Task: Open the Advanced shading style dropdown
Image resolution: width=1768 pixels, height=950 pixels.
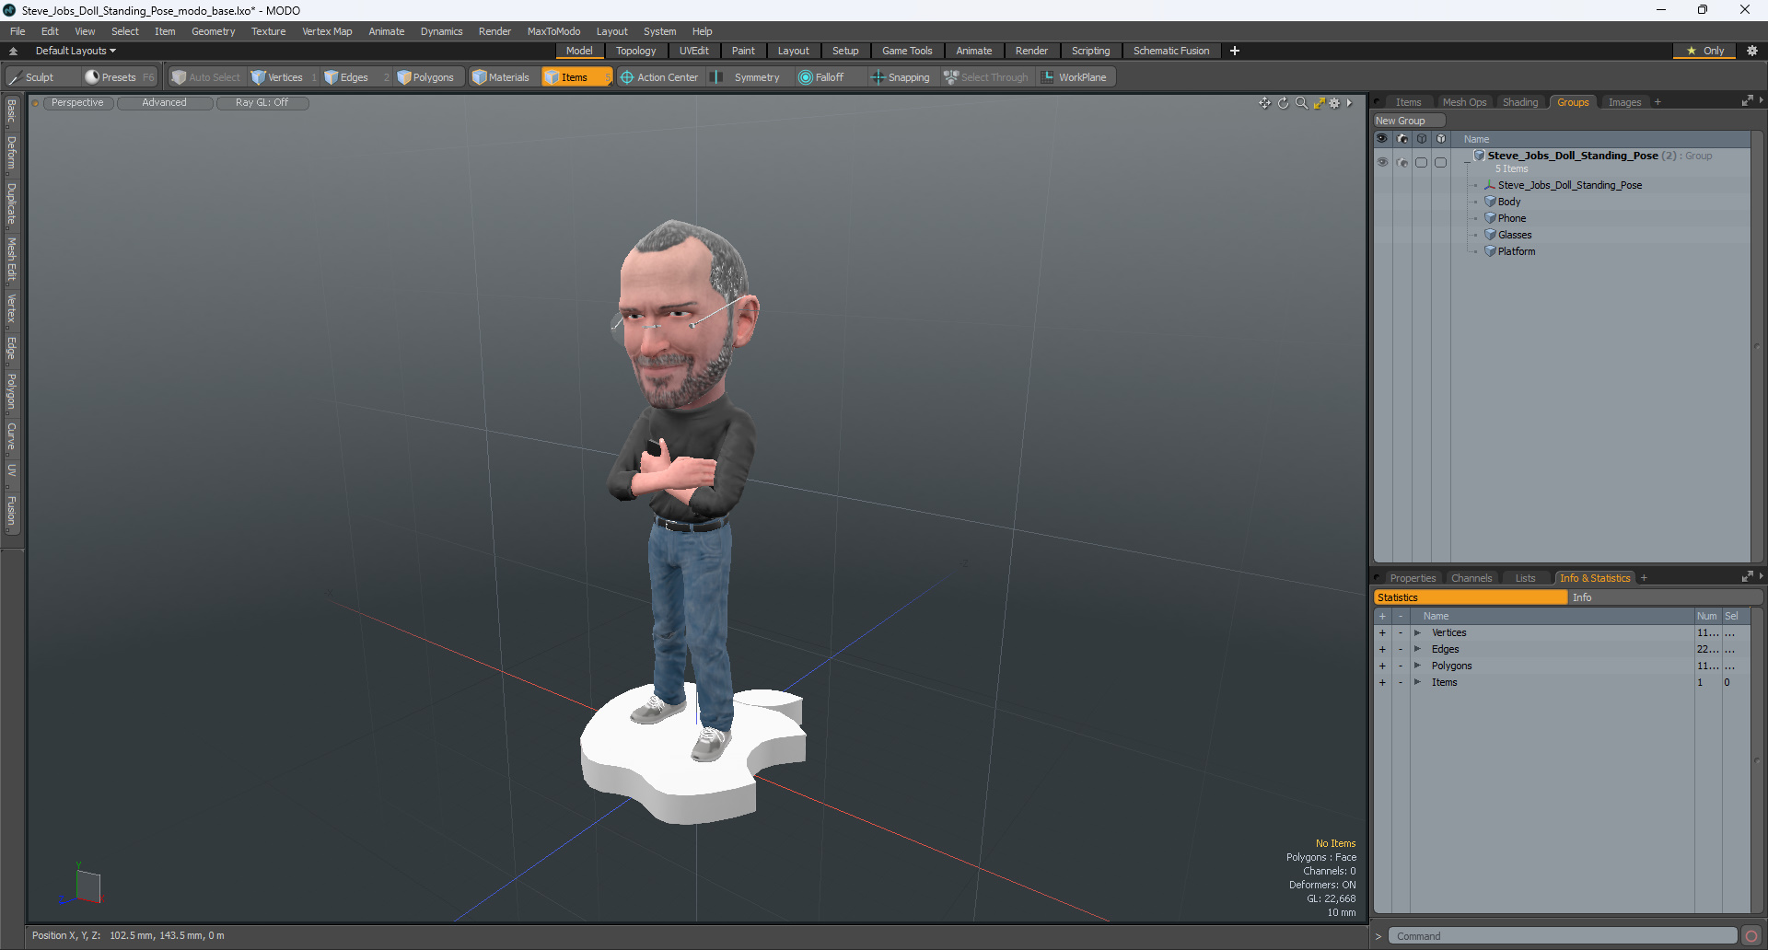Action: coord(164,103)
